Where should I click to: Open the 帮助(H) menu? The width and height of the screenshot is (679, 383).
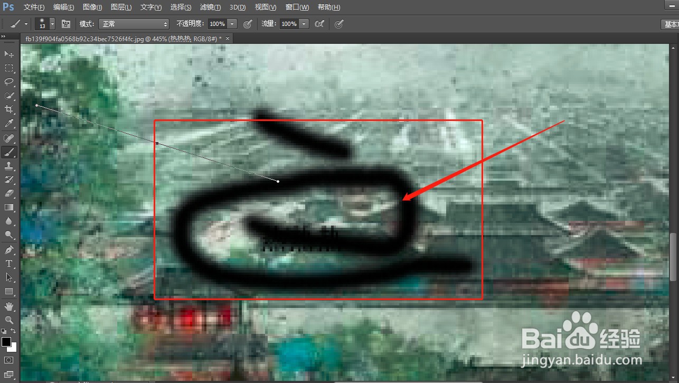(x=328, y=7)
